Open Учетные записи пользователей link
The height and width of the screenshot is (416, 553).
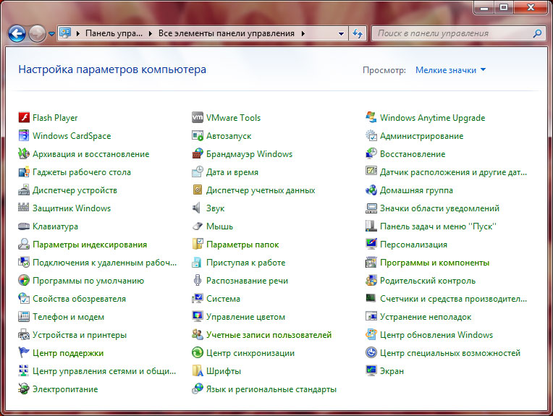point(269,335)
